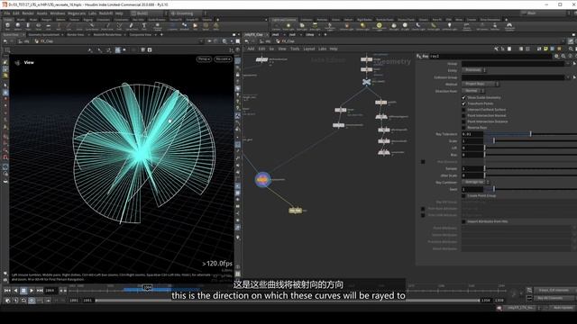577x324 pixels.
Task: Click the Tube shelf tool
Action: point(28,26)
